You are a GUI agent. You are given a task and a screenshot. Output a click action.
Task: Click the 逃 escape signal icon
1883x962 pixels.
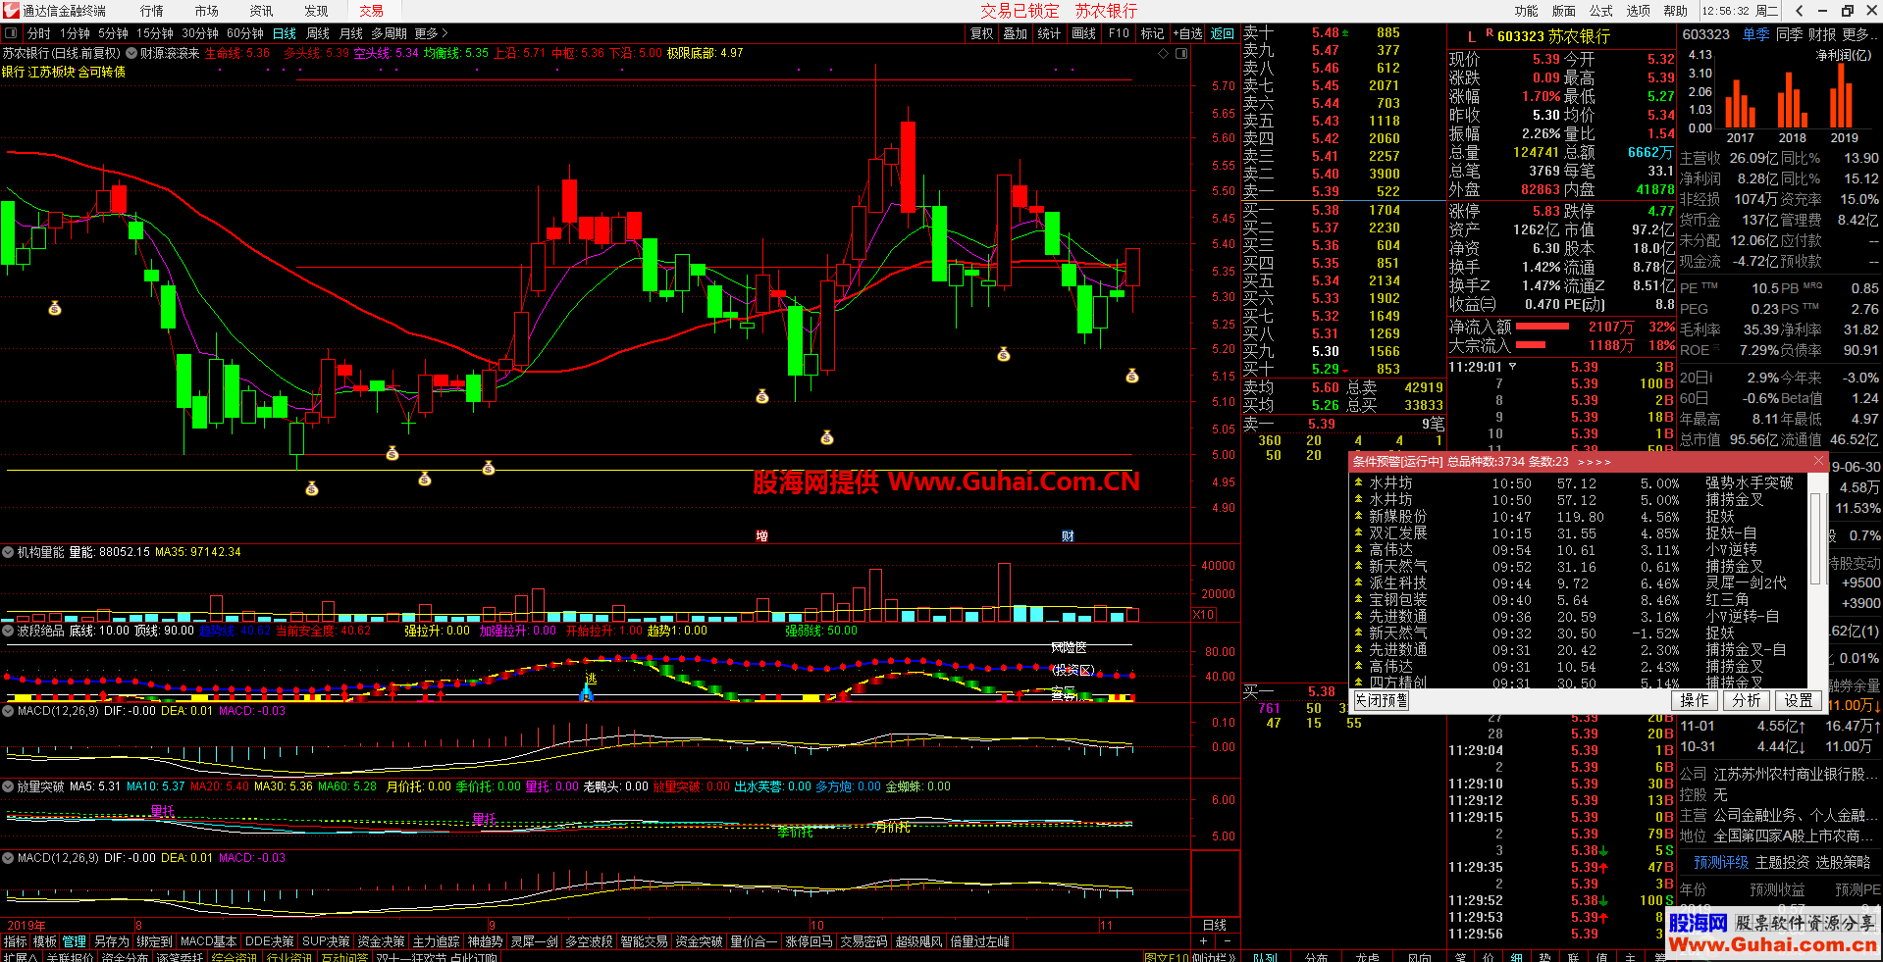click(x=591, y=679)
